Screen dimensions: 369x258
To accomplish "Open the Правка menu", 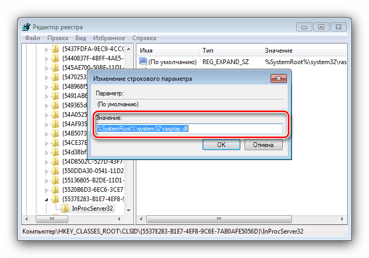I will tap(58, 38).
